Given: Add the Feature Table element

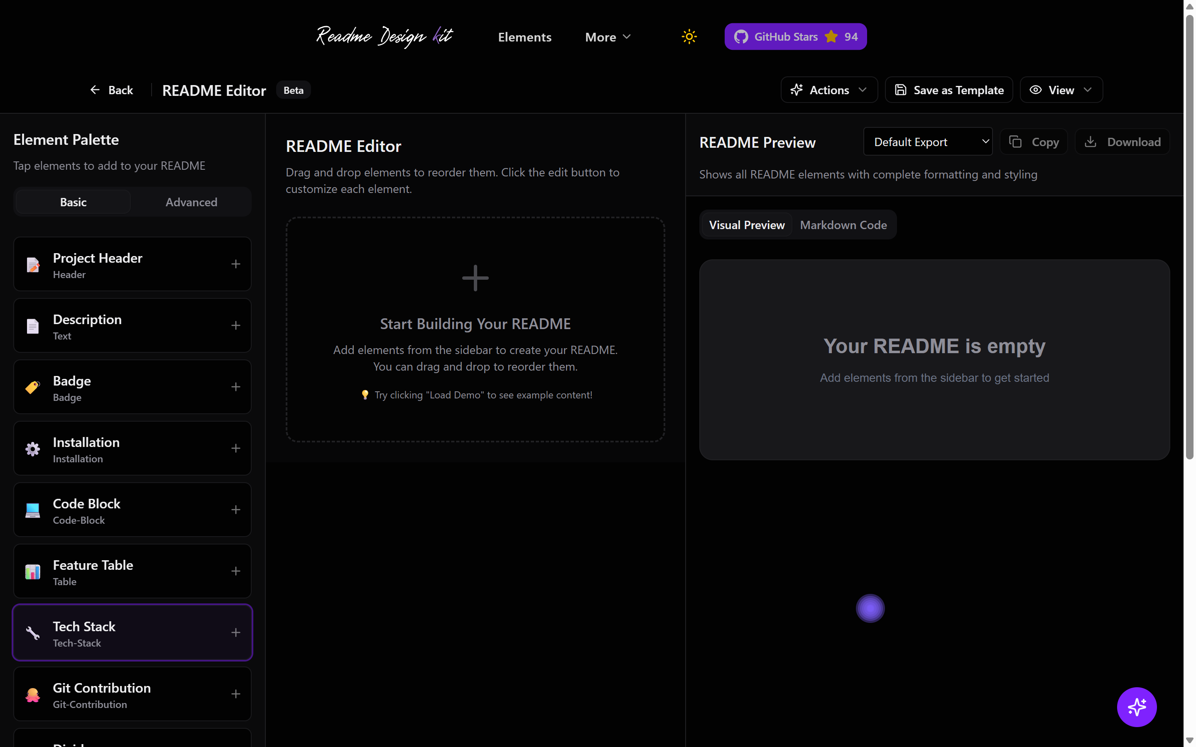Looking at the screenshot, I should click(236, 571).
